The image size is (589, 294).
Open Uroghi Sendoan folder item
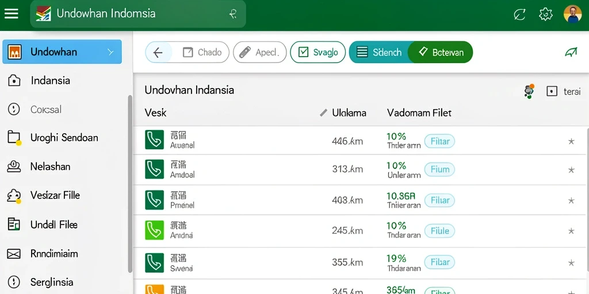(64, 138)
